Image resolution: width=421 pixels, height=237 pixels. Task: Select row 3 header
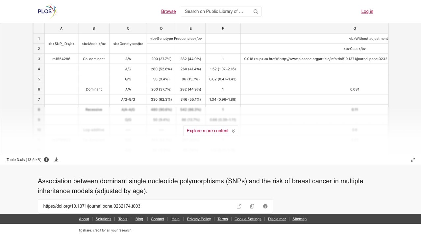[x=39, y=59]
